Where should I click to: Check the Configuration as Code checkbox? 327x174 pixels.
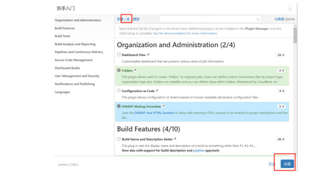pyautogui.click(x=119, y=91)
